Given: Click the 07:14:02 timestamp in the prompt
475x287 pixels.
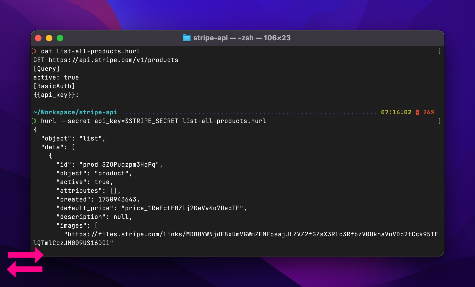Looking at the screenshot, I should pos(396,112).
